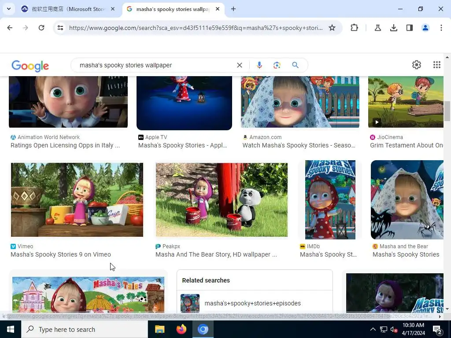The image size is (451, 338).
Task: Clear the Google search box text
Action: [239, 65]
